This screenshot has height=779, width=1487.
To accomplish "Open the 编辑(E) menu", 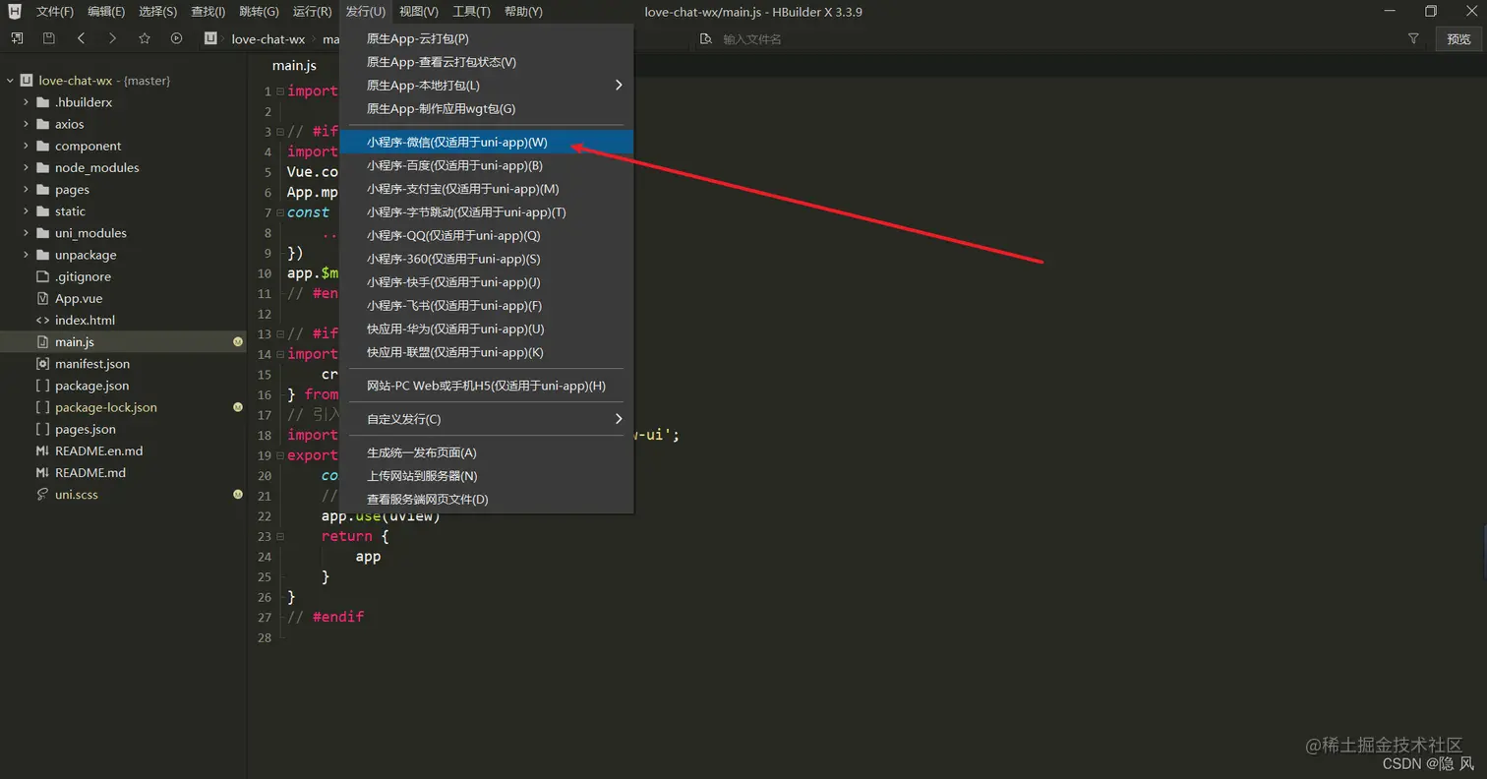I will coord(106,12).
